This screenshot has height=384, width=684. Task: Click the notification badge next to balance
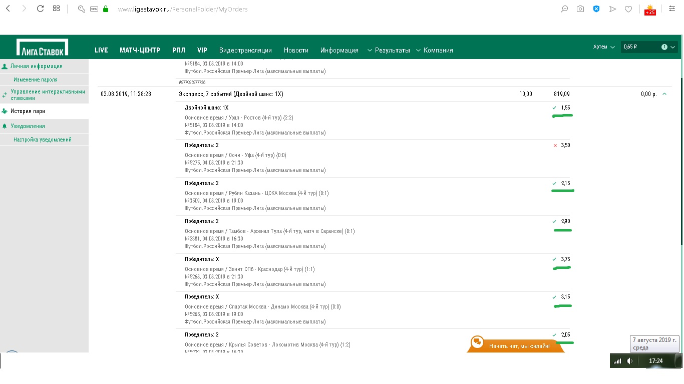pyautogui.click(x=664, y=47)
